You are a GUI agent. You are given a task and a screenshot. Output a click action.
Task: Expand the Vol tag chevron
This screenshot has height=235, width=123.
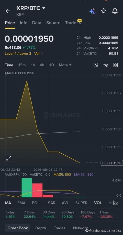[42, 54]
